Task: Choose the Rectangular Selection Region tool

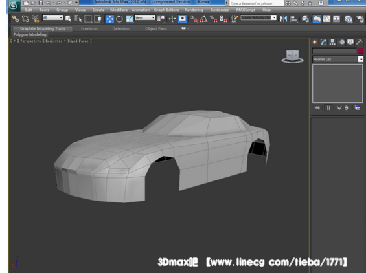Action: (x=87, y=19)
